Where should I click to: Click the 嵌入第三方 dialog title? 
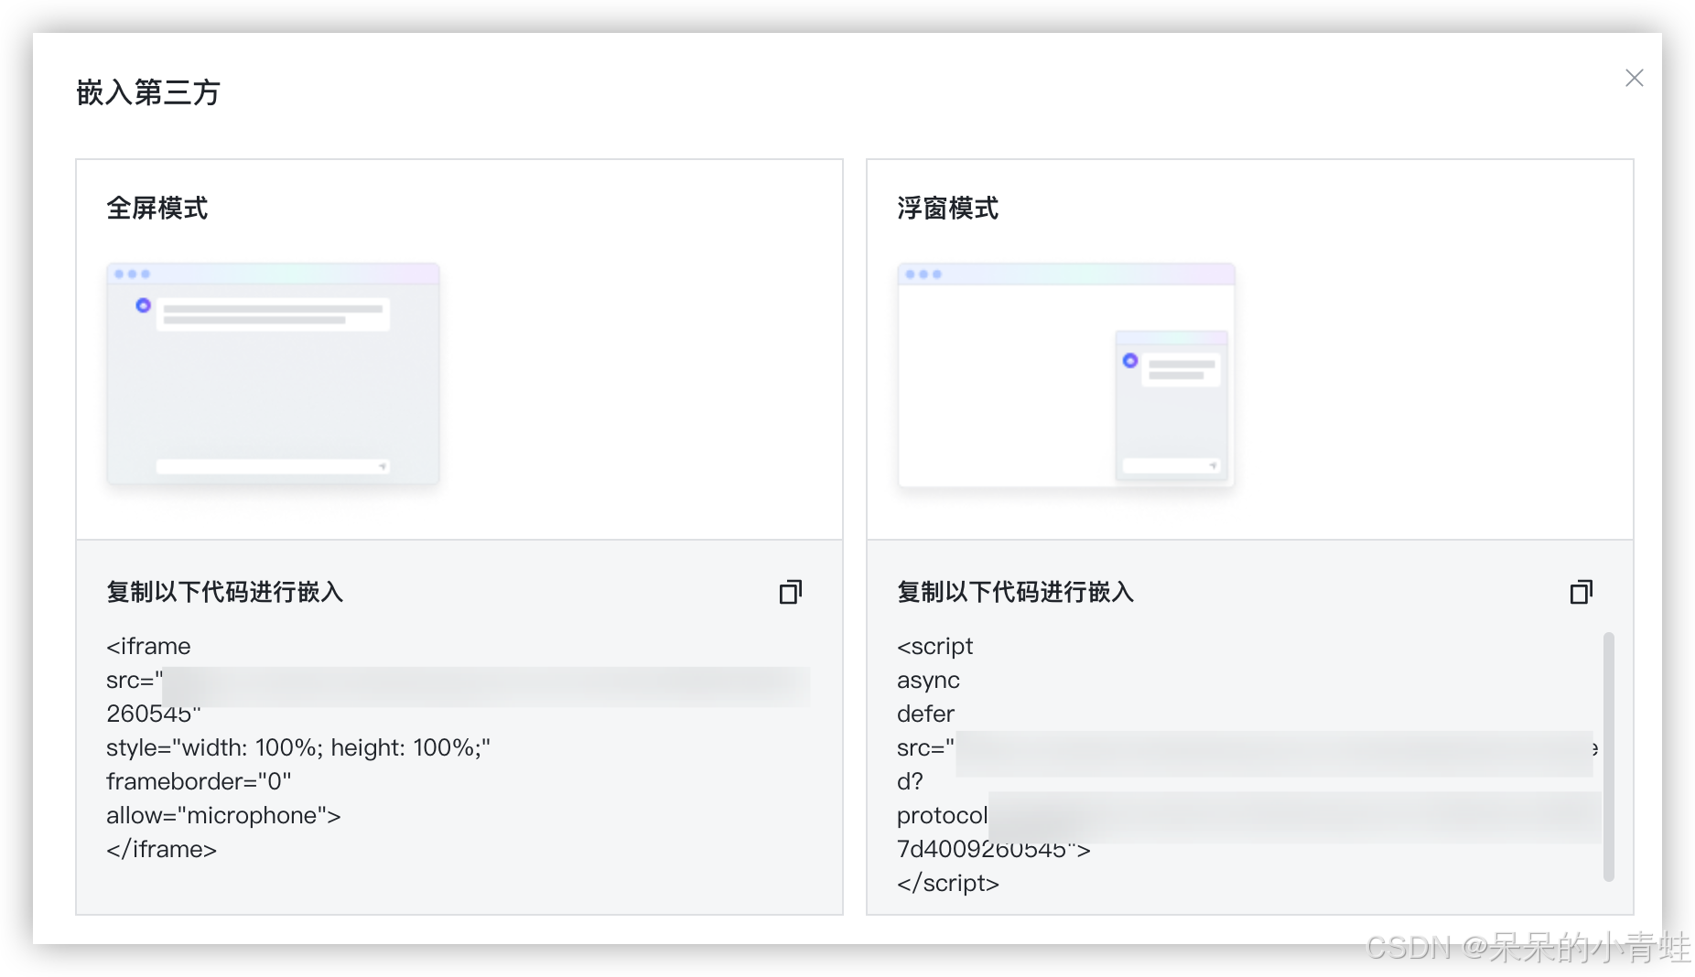click(148, 92)
